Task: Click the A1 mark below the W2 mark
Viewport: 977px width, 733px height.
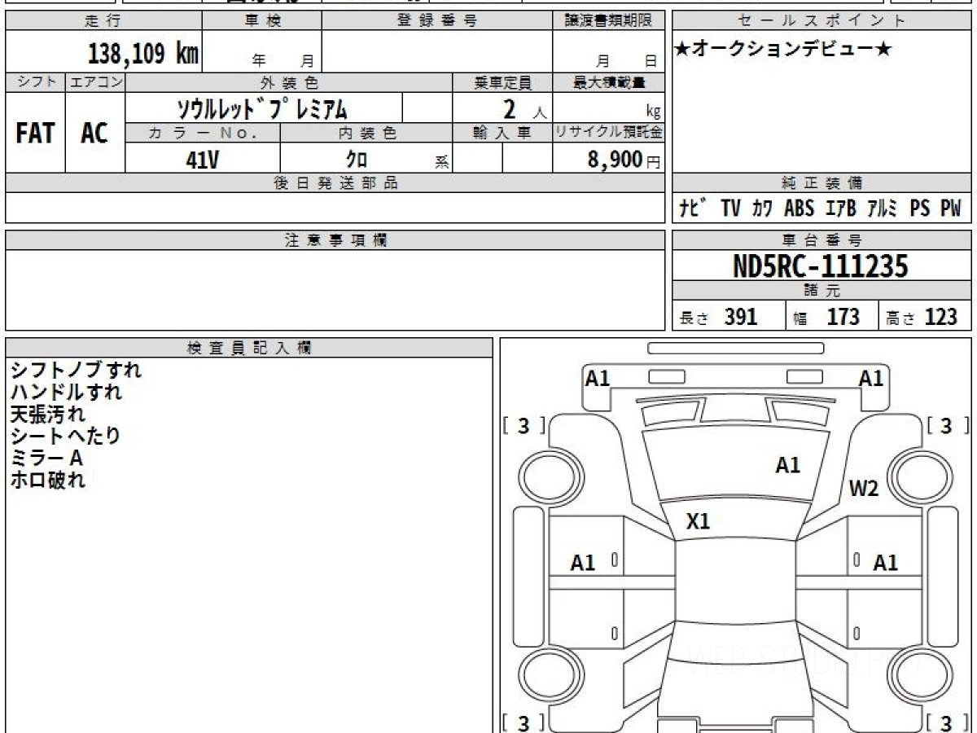Action: [886, 562]
